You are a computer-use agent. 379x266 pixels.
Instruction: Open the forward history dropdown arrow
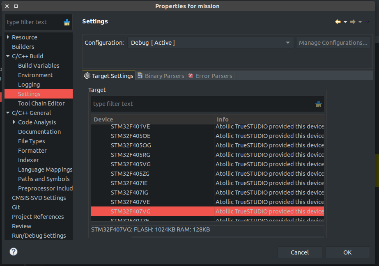360,22
